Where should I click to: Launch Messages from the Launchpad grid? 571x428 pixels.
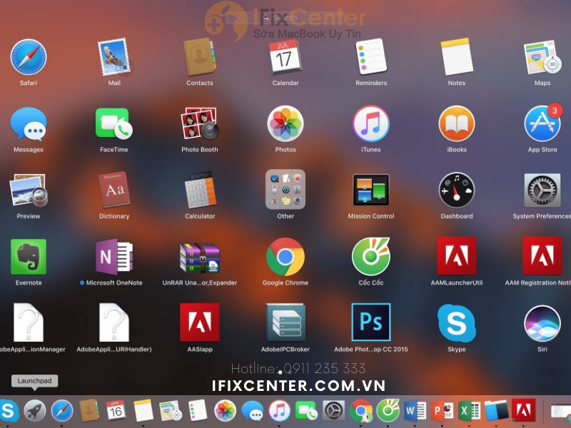coord(29,124)
